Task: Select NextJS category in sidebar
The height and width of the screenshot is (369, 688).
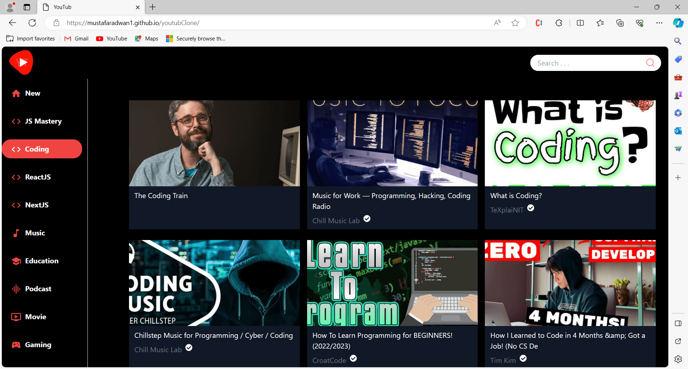Action: (42, 205)
